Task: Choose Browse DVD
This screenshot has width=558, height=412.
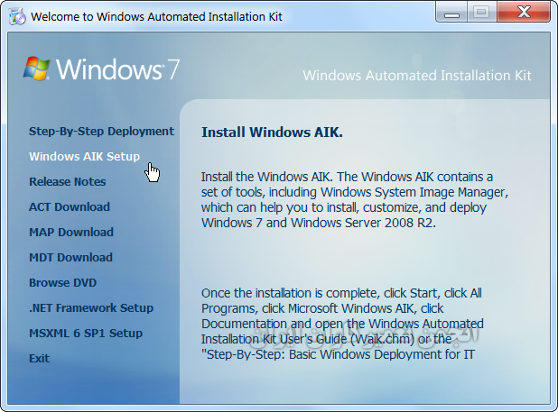Action: click(62, 283)
